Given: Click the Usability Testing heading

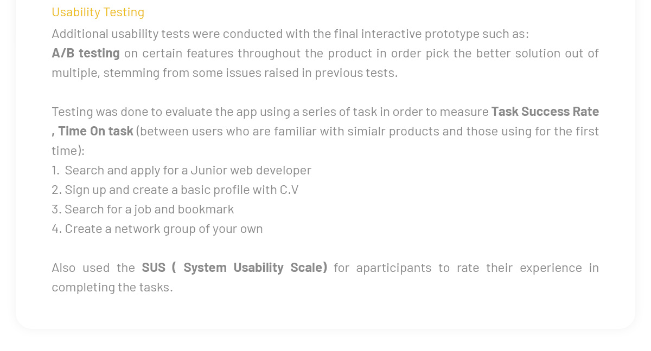Looking at the screenshot, I should click(x=98, y=12).
